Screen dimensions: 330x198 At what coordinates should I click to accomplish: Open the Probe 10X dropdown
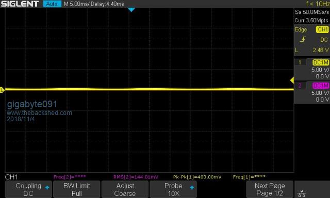(x=173, y=189)
